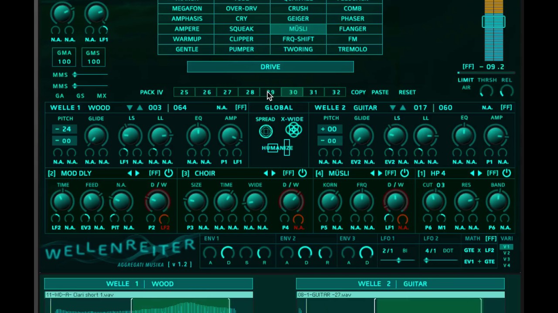
Task: Select previous WELLE 2 sample with down triangle
Action: click(x=393, y=107)
